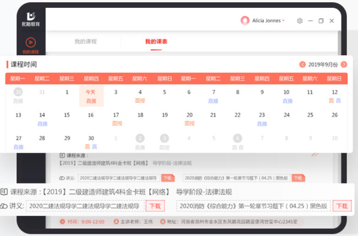Click the location icon beside 地址
Screen dimensions: 358x236
click(162, 222)
